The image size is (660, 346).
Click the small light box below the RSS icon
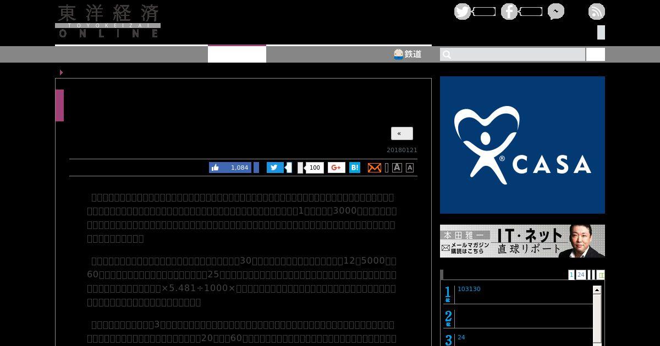tap(601, 32)
